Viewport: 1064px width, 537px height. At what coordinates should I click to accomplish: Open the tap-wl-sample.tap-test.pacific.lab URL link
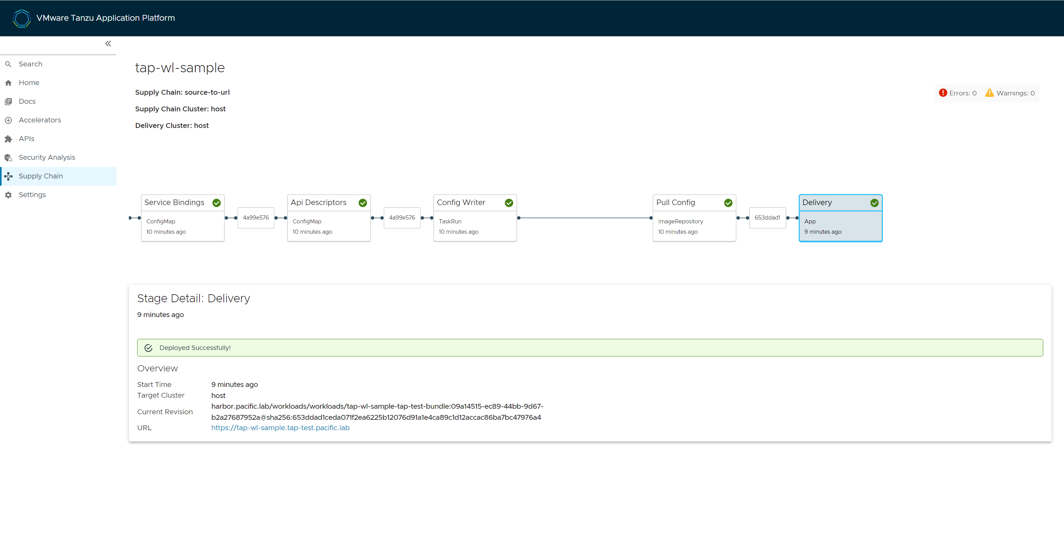pyautogui.click(x=280, y=428)
